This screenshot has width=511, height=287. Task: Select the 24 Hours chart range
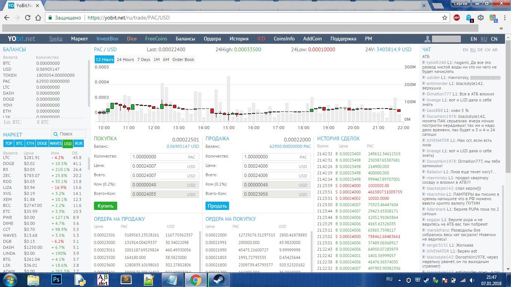coord(125,59)
